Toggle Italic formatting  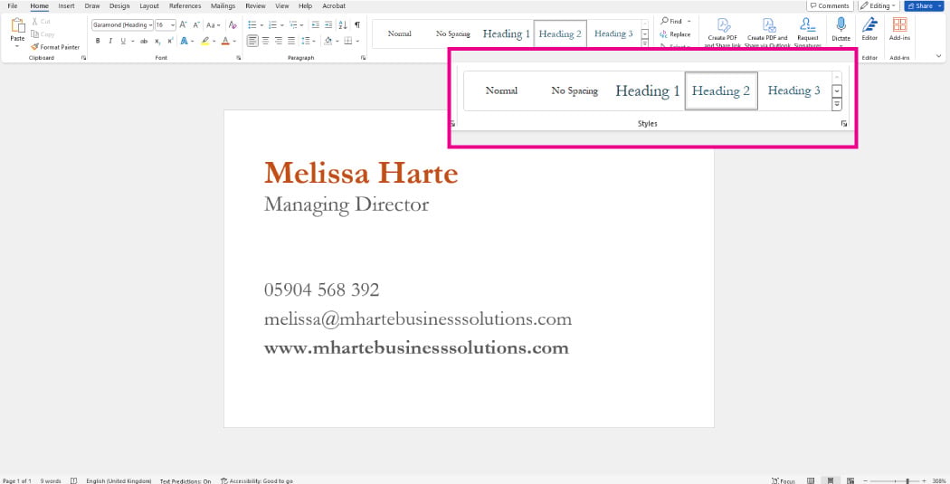coord(110,42)
